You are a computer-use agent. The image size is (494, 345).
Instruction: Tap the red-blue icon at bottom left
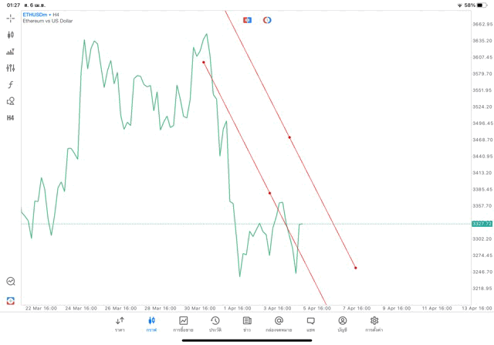coord(11,300)
